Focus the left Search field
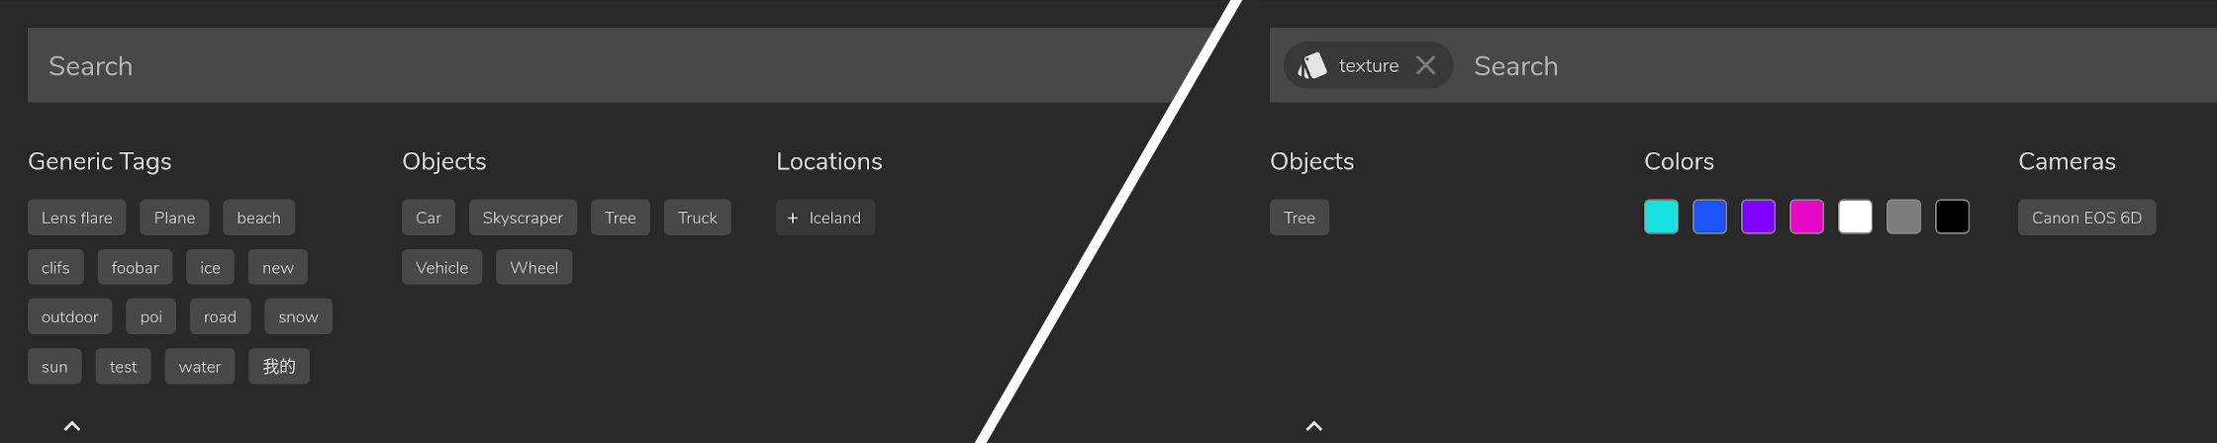Screen dimensions: 2217x443 pos(614,65)
